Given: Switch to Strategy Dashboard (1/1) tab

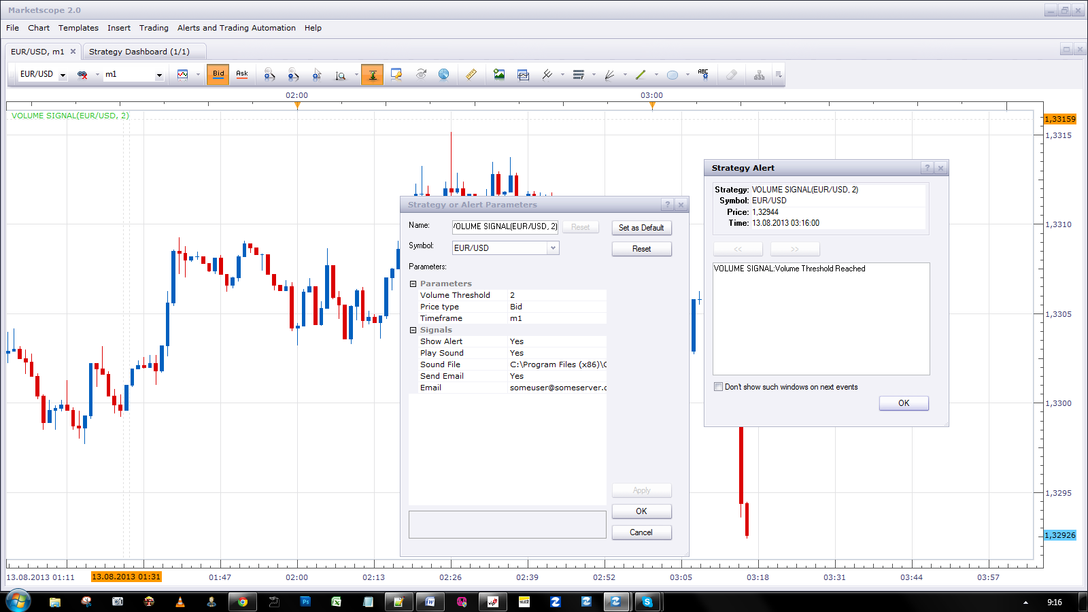Looking at the screenshot, I should [x=139, y=52].
